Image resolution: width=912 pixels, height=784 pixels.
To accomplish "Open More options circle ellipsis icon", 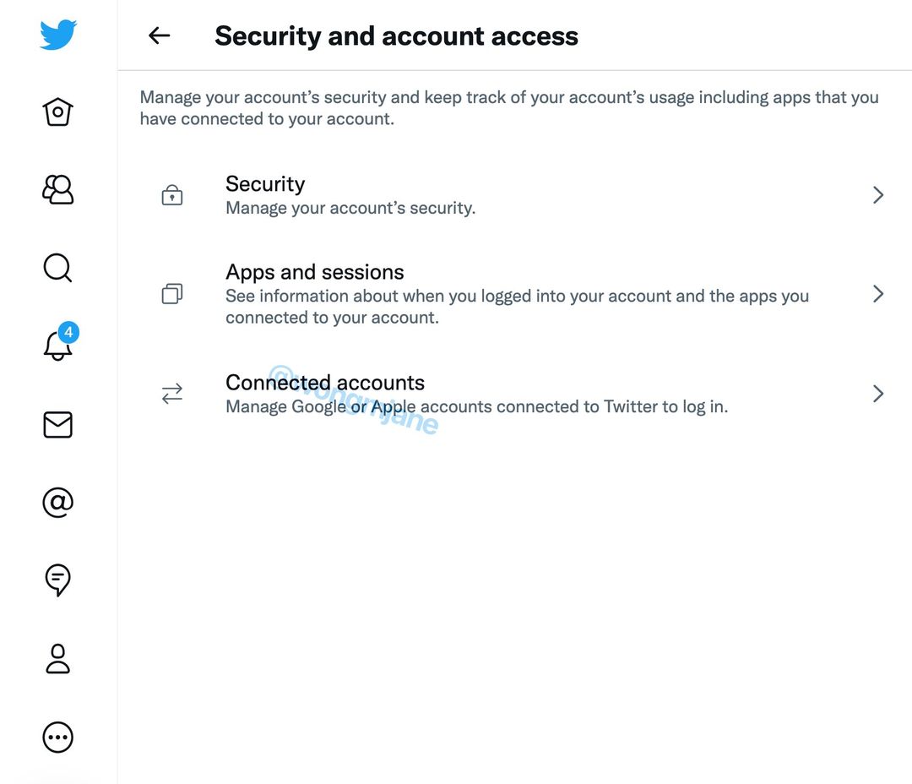I will click(58, 738).
